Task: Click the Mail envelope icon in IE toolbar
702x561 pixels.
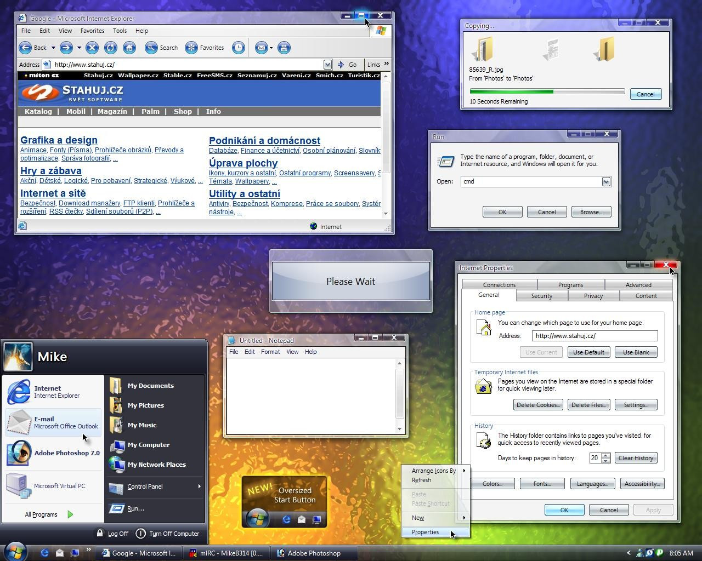Action: pyautogui.click(x=262, y=48)
